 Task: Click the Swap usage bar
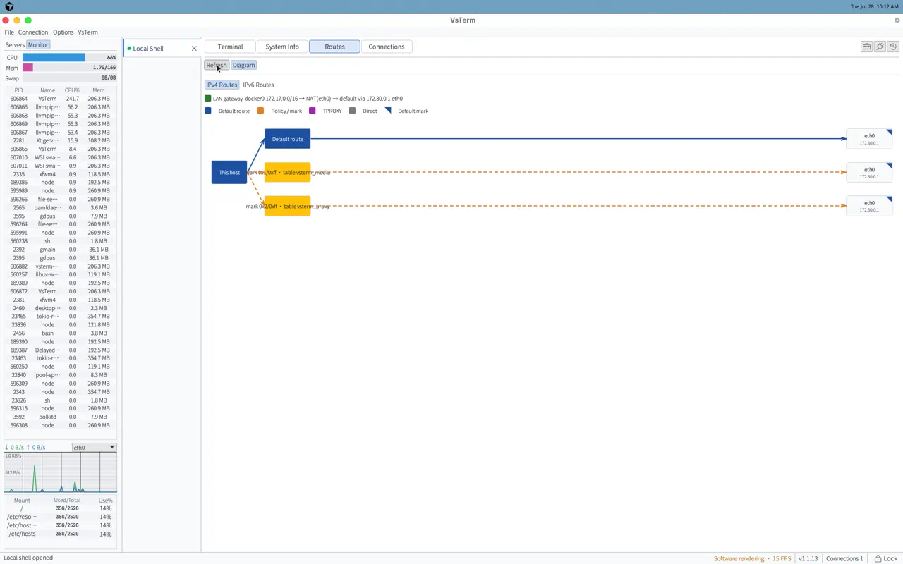point(69,78)
